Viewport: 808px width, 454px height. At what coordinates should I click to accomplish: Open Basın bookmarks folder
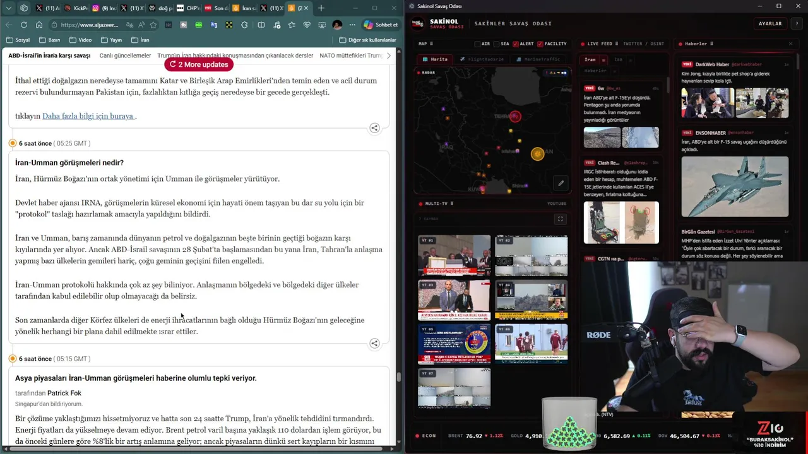point(50,40)
